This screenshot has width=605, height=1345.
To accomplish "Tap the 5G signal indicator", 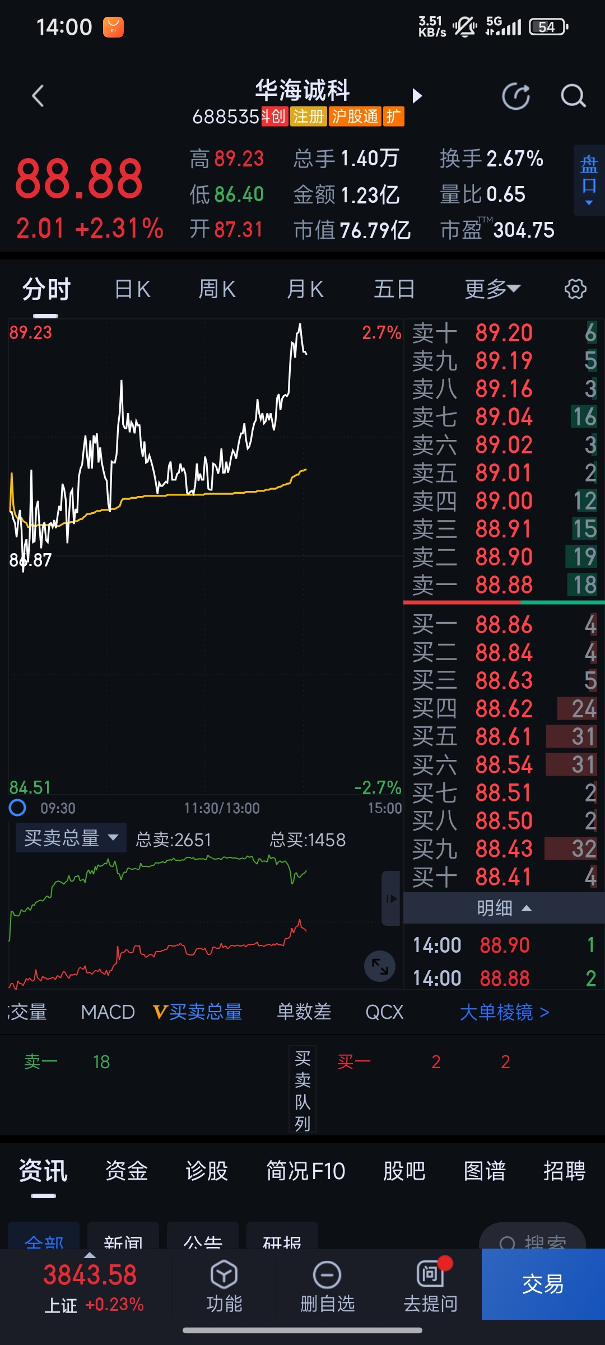I will point(503,26).
